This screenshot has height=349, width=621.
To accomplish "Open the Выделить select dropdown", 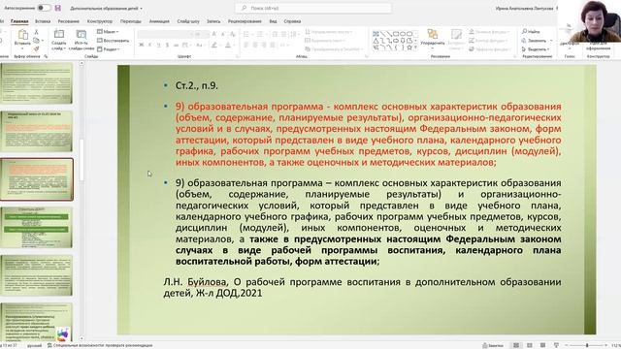I will [536, 49].
